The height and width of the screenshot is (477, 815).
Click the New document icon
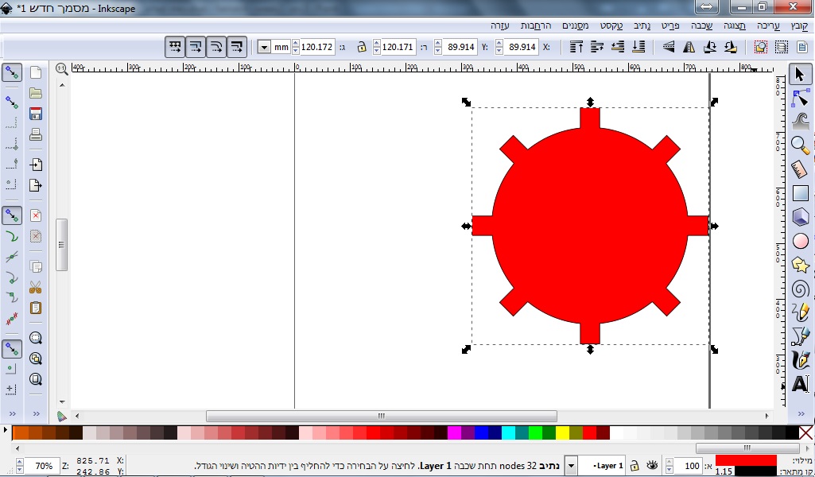tap(35, 72)
